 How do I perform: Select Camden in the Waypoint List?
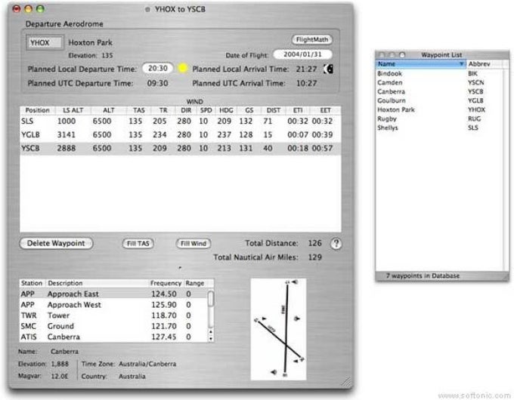pos(439,82)
